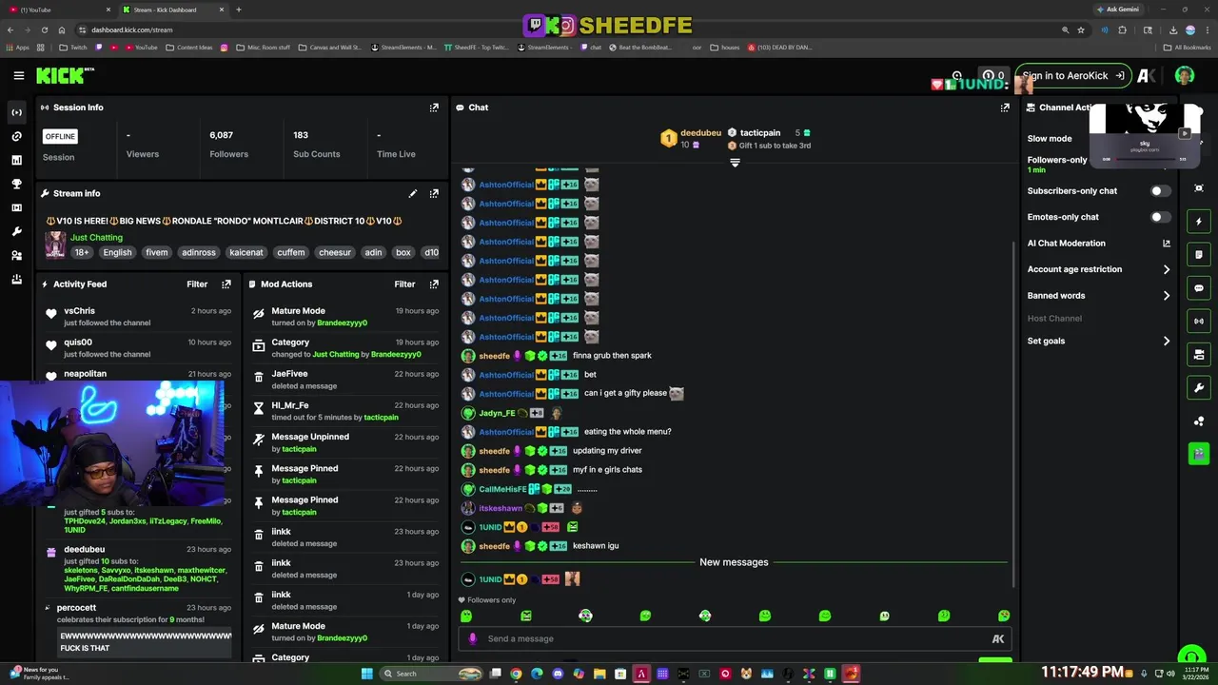Open the Windows Start menu
The height and width of the screenshot is (685, 1218).
point(366,674)
